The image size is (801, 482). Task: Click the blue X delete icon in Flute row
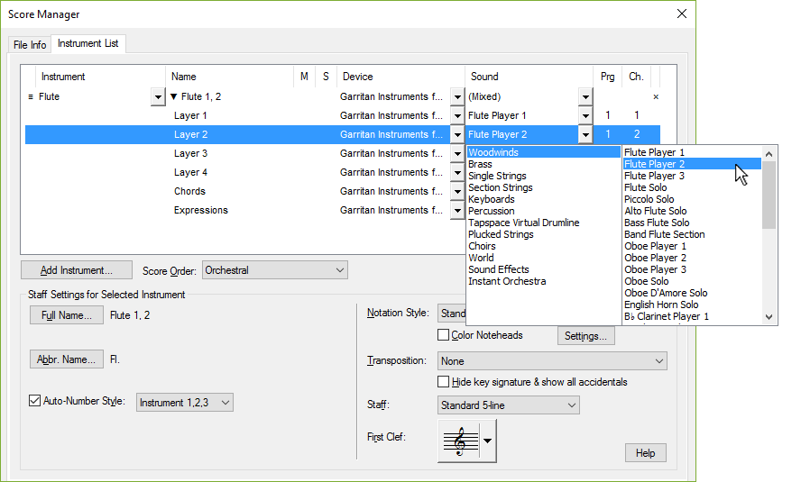click(x=656, y=96)
